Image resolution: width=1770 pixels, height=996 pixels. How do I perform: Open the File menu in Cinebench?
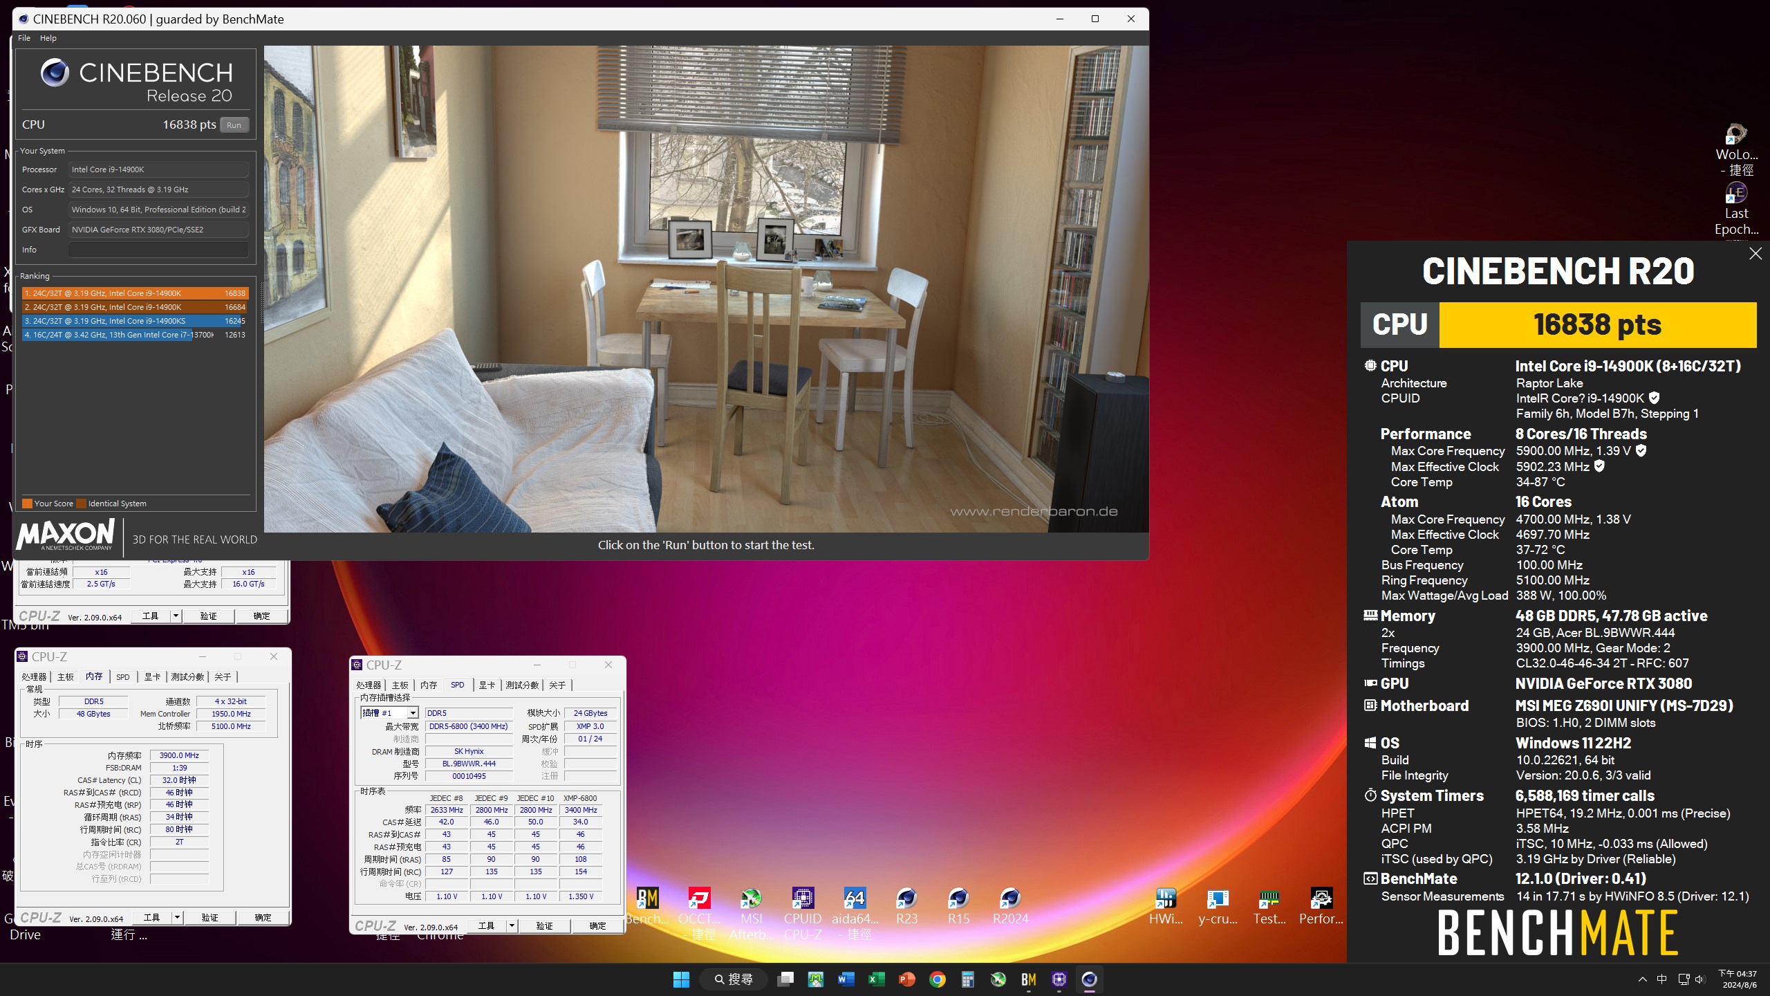click(x=24, y=38)
